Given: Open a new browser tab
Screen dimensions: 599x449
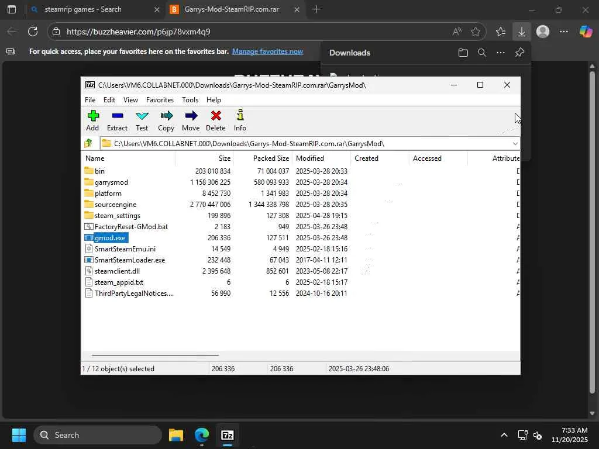Looking at the screenshot, I should coord(316,9).
